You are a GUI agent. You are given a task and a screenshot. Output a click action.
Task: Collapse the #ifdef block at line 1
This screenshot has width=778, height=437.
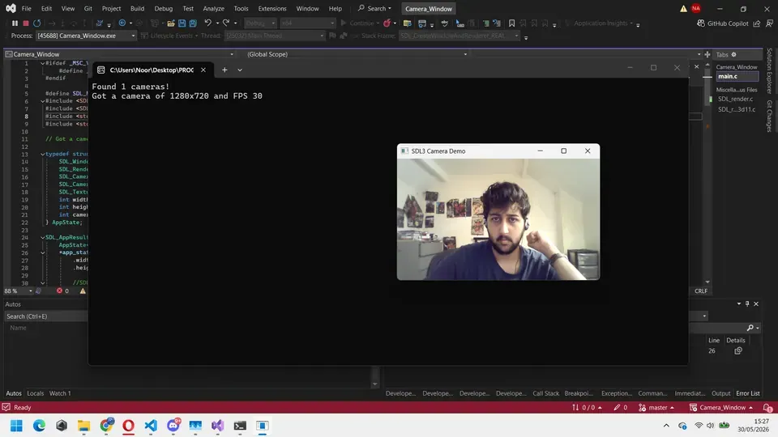pyautogui.click(x=43, y=63)
